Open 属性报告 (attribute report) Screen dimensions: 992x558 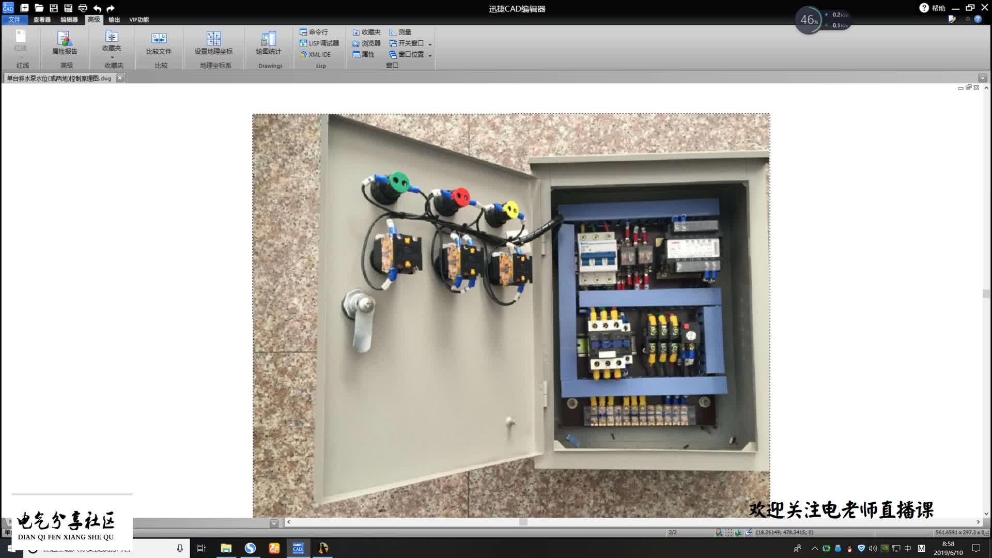(x=65, y=42)
